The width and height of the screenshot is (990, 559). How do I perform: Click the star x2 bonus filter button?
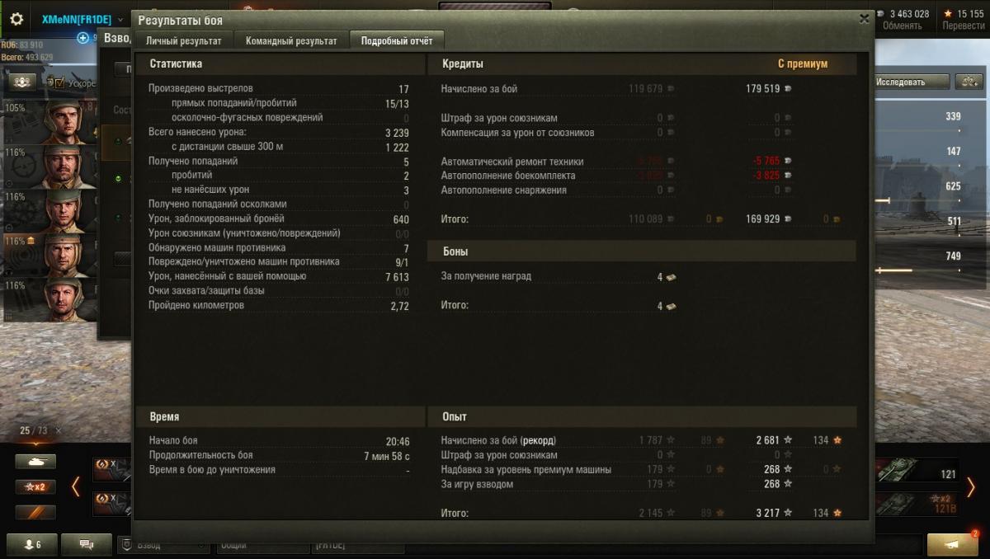(x=35, y=486)
